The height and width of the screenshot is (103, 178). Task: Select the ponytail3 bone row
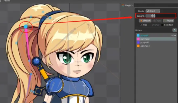coord(156,42)
